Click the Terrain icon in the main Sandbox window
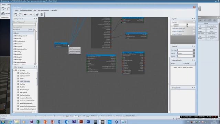220x124 pixels. pos(3,13)
